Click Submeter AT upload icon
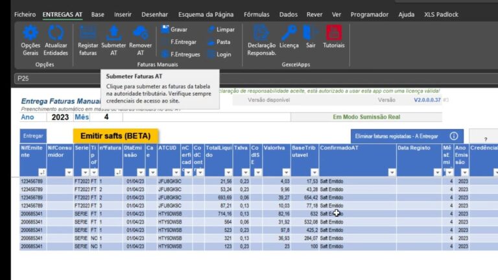 tap(113, 34)
